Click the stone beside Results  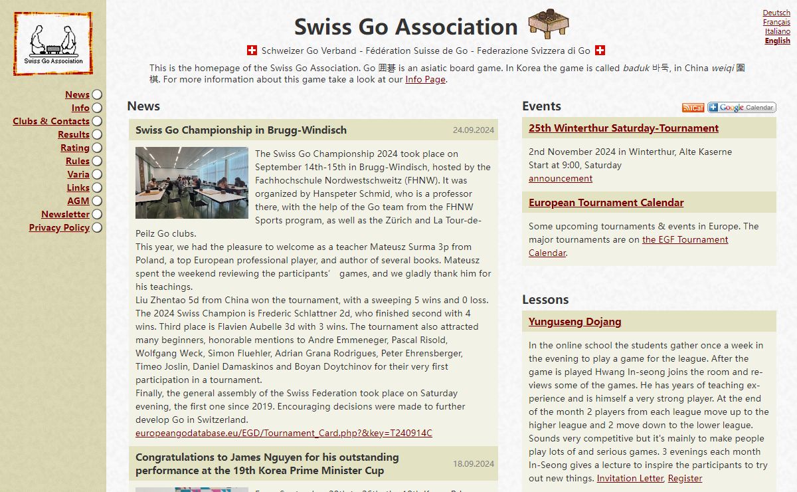pos(97,135)
